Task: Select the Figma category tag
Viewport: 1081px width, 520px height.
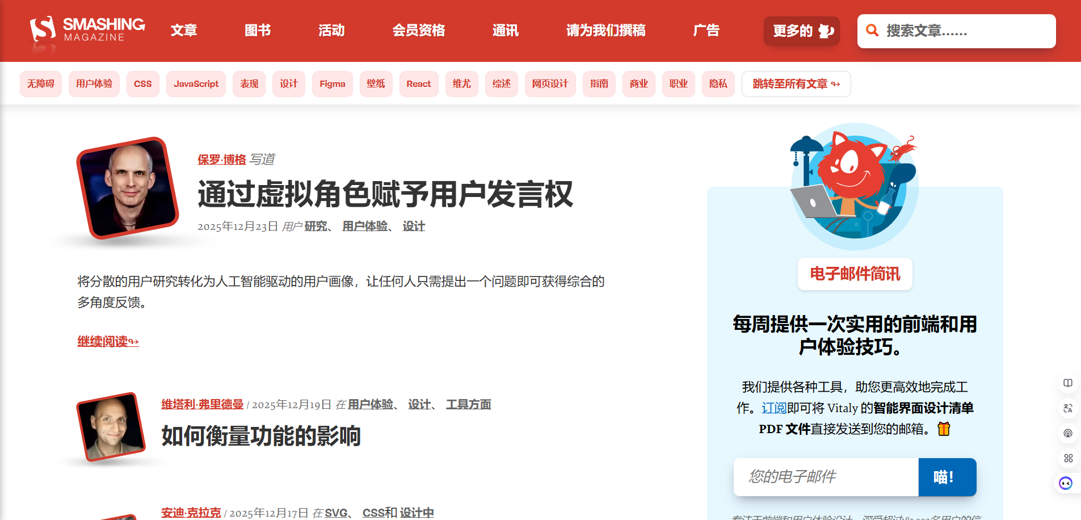Action: coord(332,84)
